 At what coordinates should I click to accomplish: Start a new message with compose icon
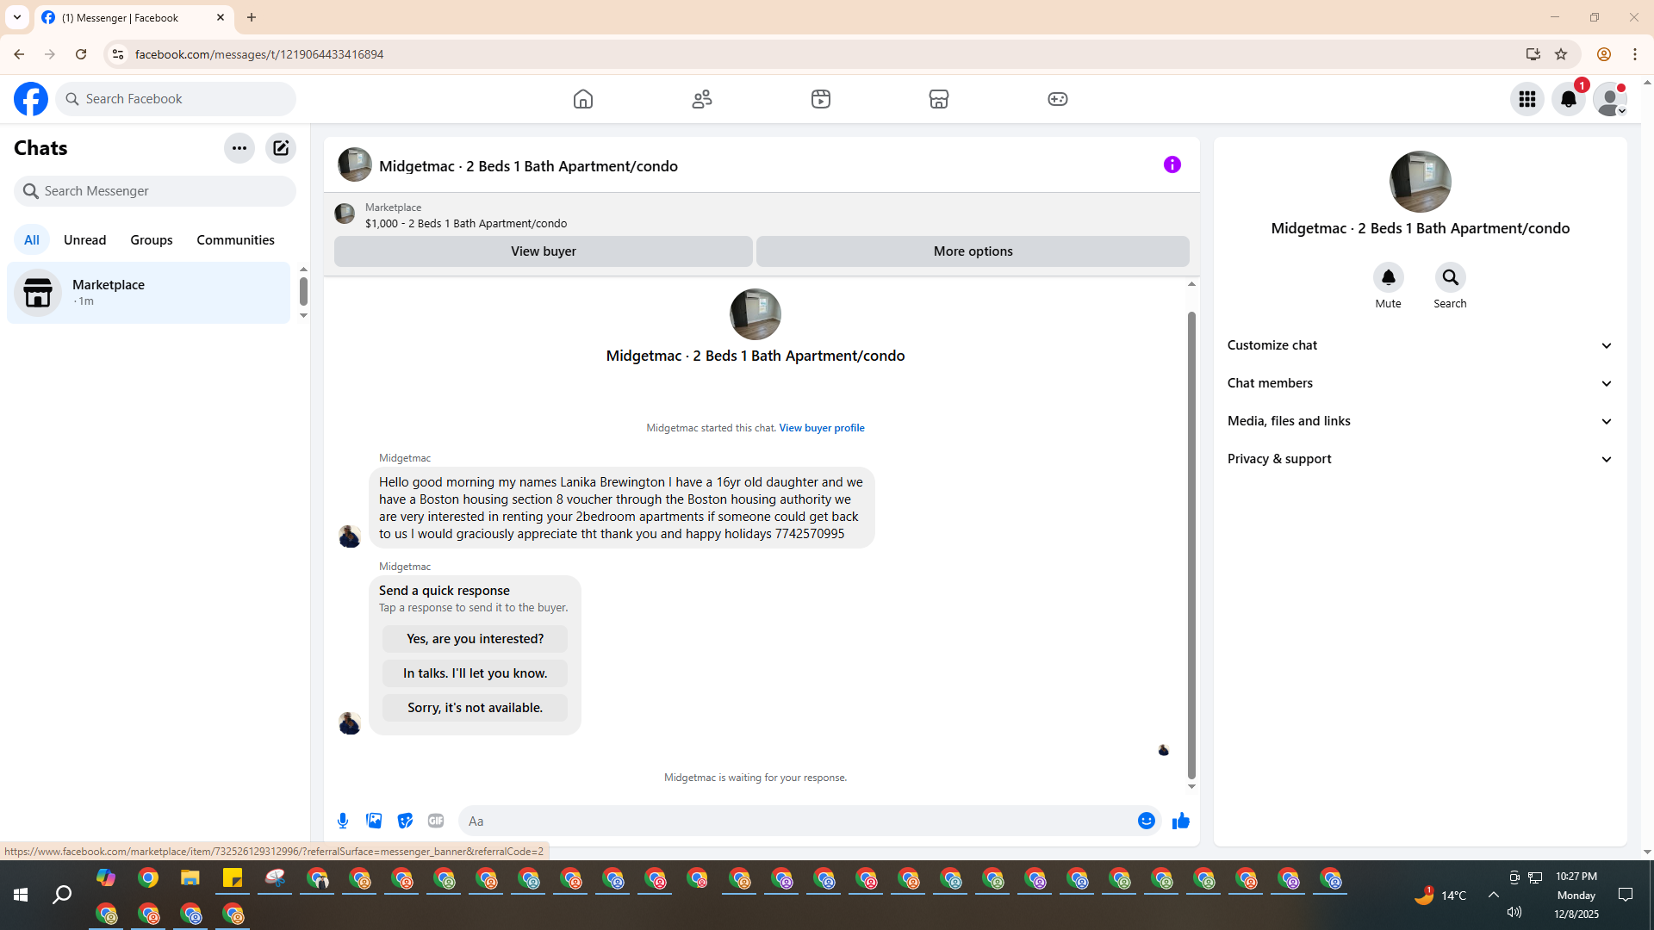281,148
